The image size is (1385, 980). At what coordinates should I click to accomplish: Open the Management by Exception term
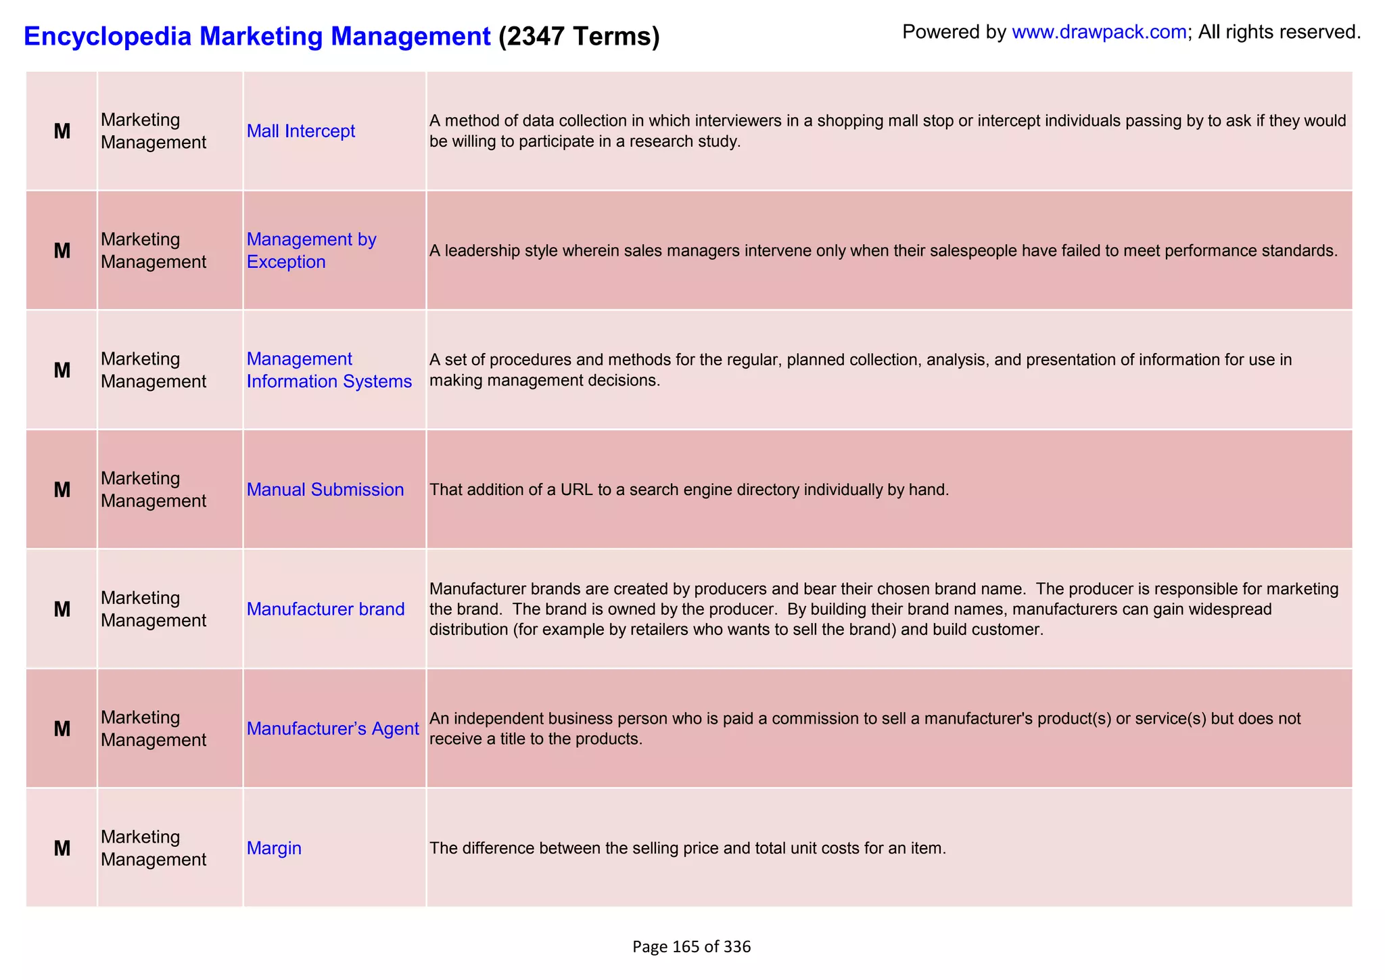[x=311, y=250]
